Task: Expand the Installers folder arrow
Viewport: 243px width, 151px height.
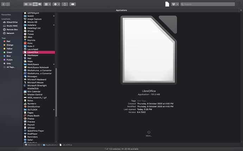Action: [54, 25]
